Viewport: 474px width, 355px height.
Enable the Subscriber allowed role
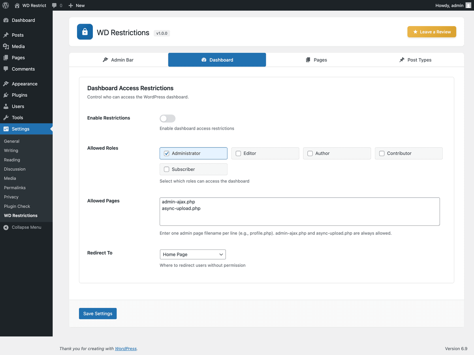point(166,169)
